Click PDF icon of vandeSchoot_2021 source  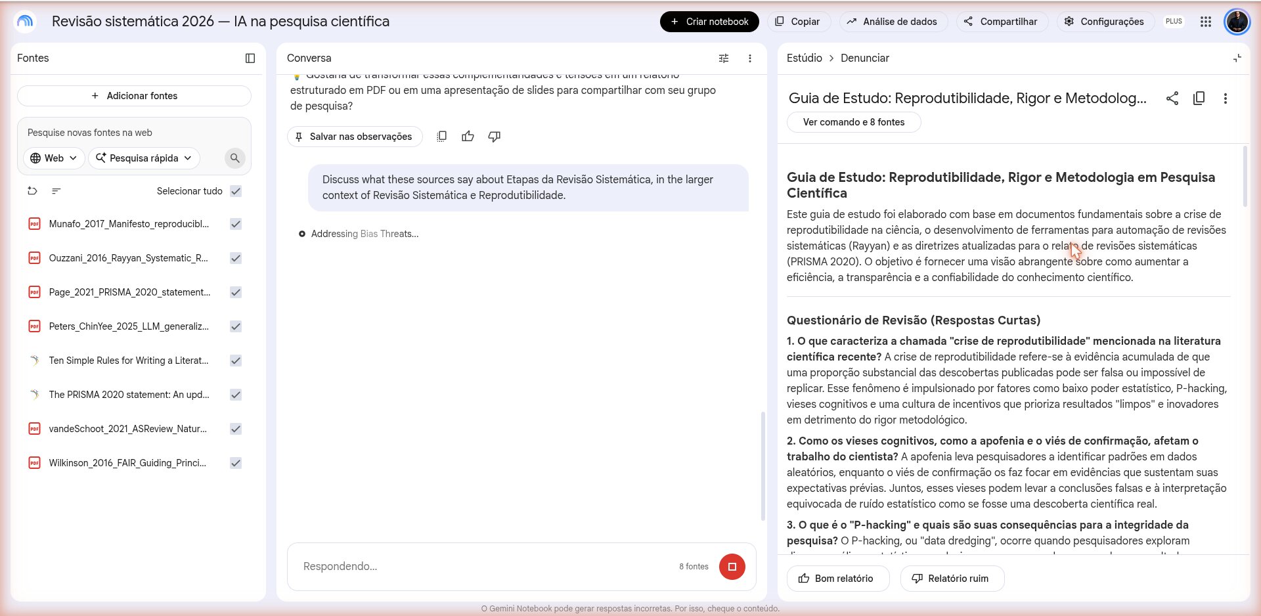click(x=34, y=429)
